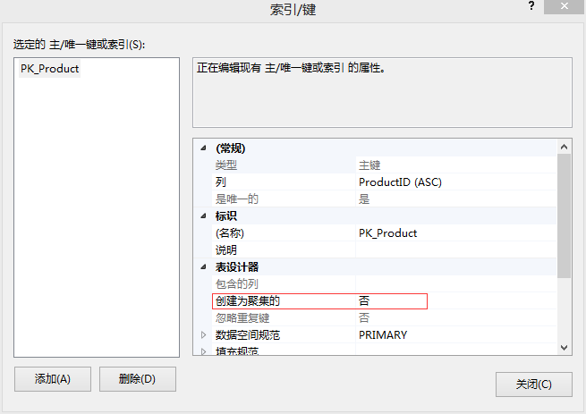Click the property grid scroll-up arrow

[x=565, y=148]
